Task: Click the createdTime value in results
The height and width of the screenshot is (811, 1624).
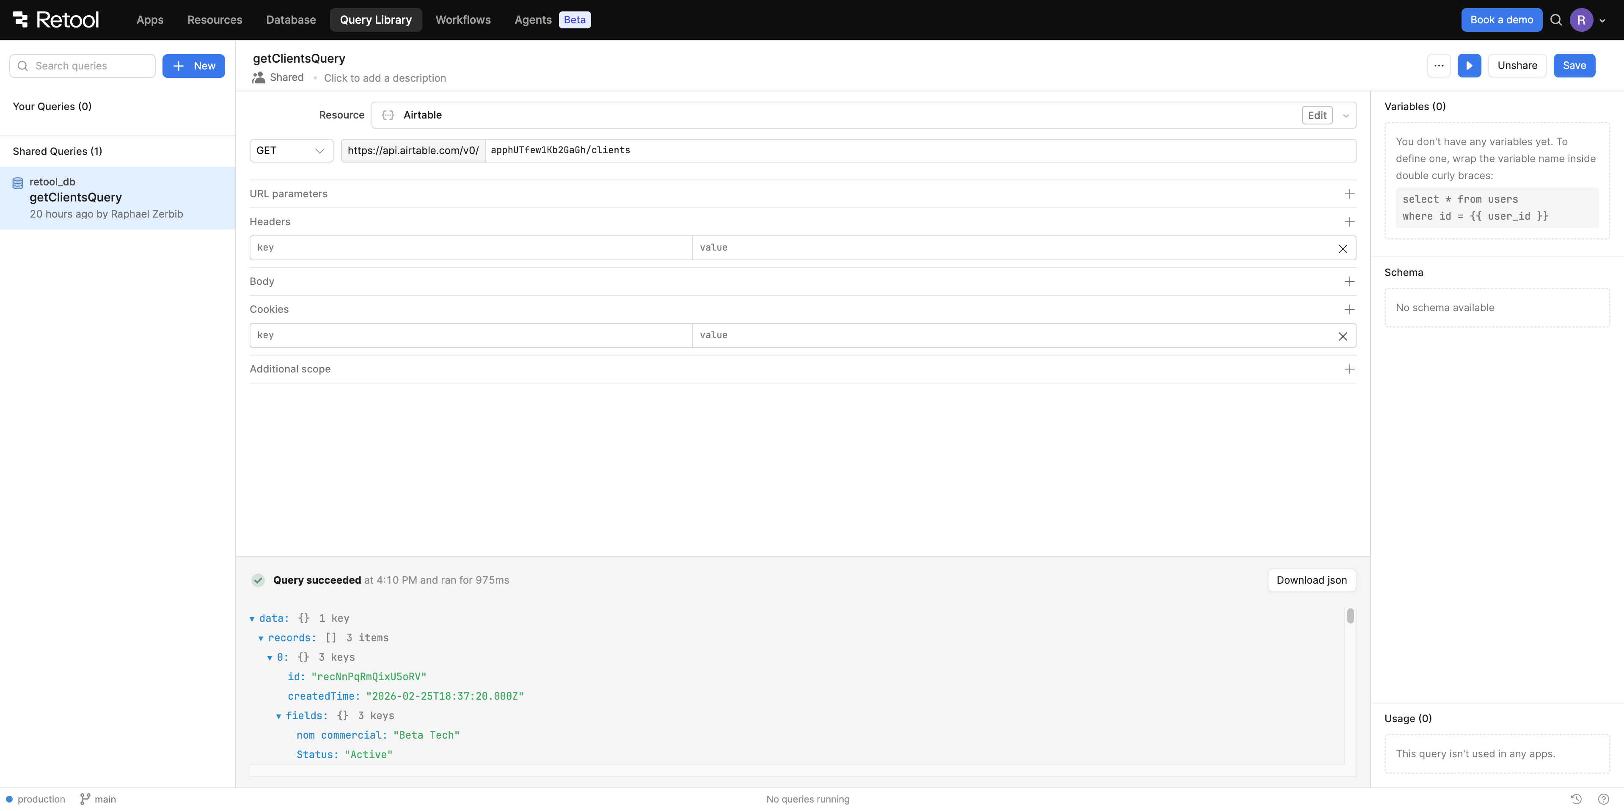Action: click(444, 696)
